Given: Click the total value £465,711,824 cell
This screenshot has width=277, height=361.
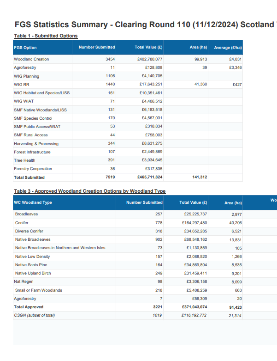Looking at the screenshot, I should [x=150, y=177].
